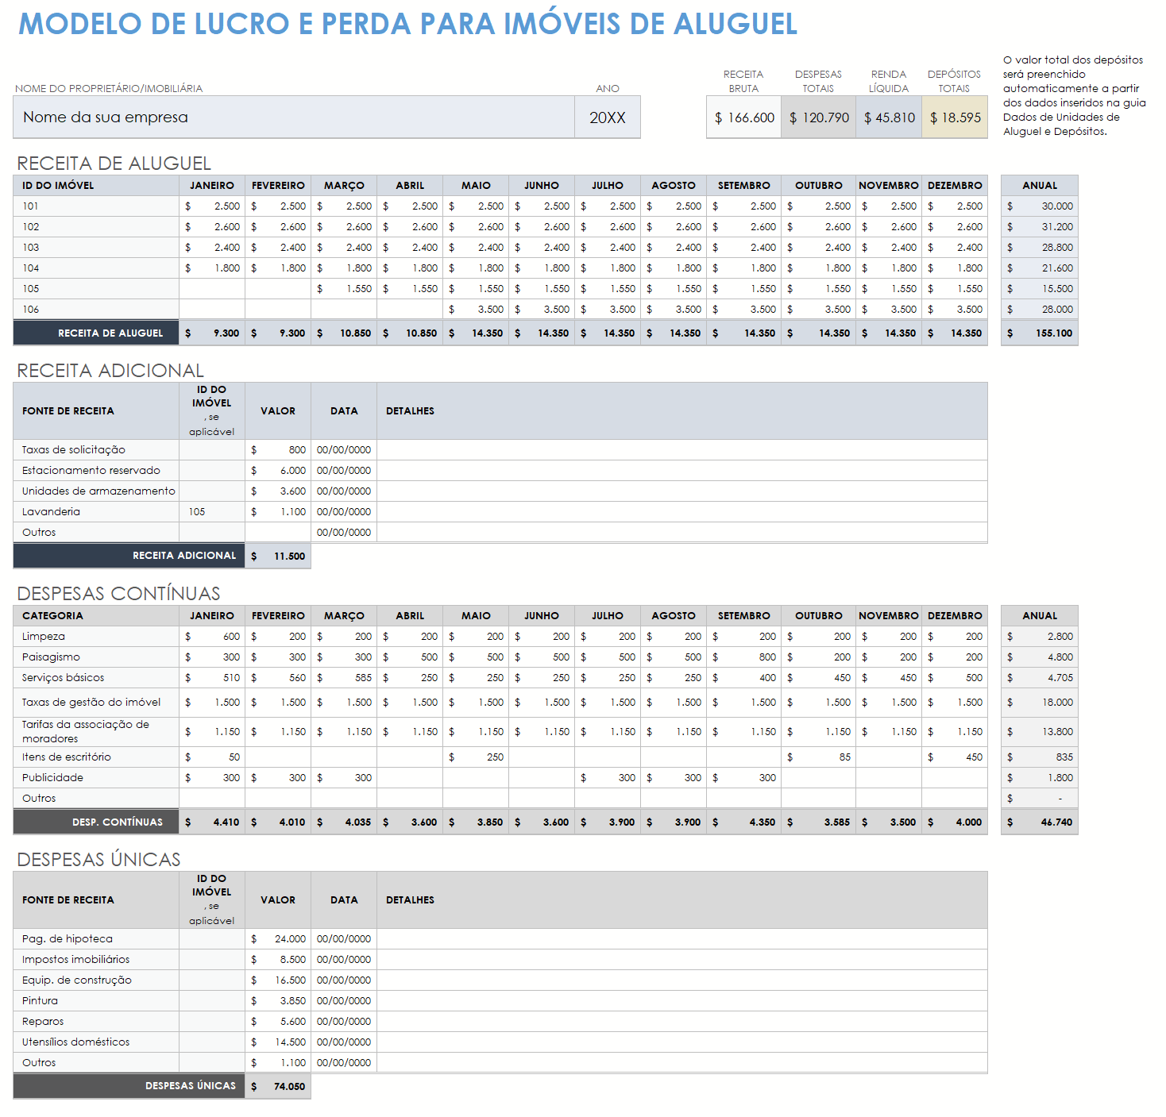The width and height of the screenshot is (1166, 1117).
Task: Click Paisagismo September value 800
Action: [743, 657]
